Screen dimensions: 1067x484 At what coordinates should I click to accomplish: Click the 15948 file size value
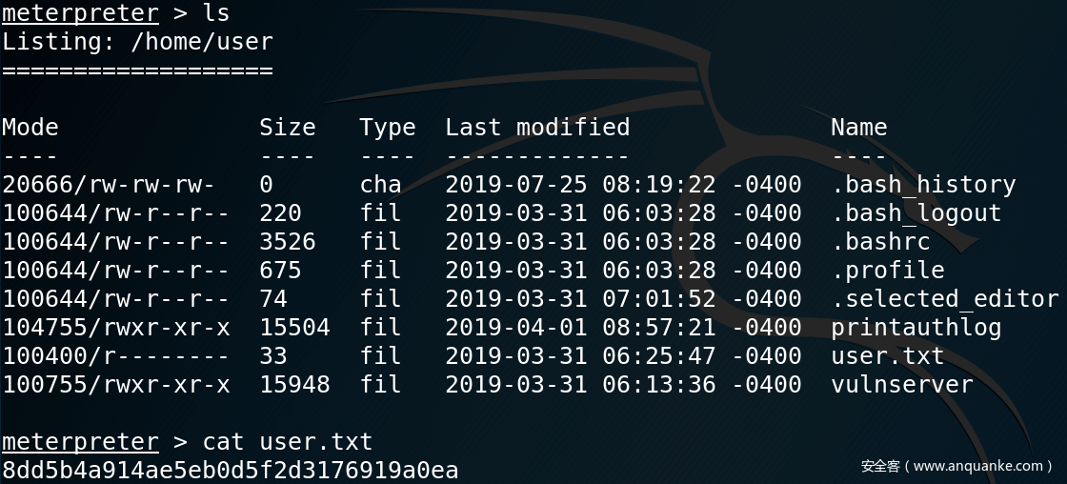click(294, 385)
